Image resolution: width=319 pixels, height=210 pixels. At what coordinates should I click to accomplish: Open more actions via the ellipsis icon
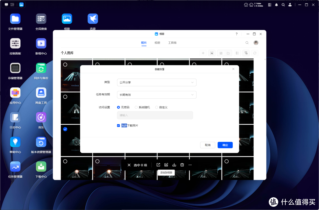(190, 165)
